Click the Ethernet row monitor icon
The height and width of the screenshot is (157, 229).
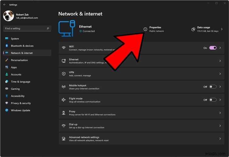pyautogui.click(x=64, y=61)
